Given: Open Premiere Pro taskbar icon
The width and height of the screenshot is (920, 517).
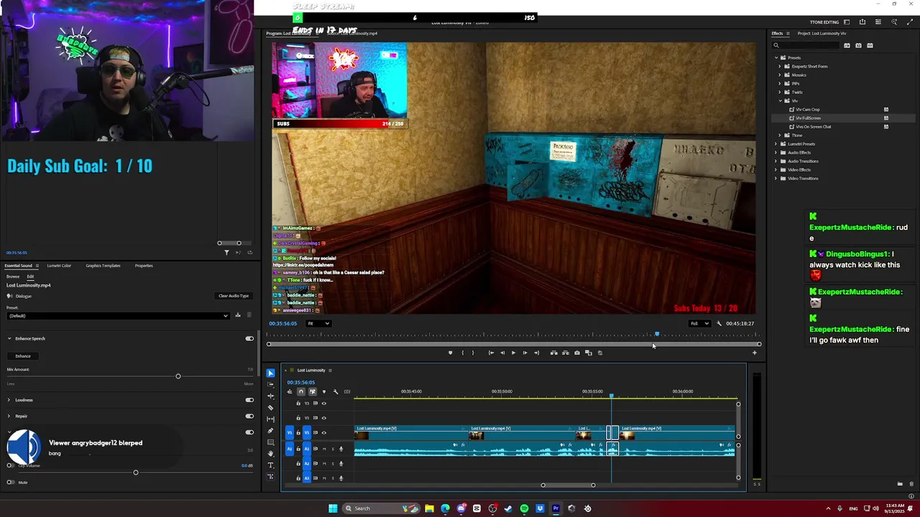Looking at the screenshot, I should pos(556,508).
